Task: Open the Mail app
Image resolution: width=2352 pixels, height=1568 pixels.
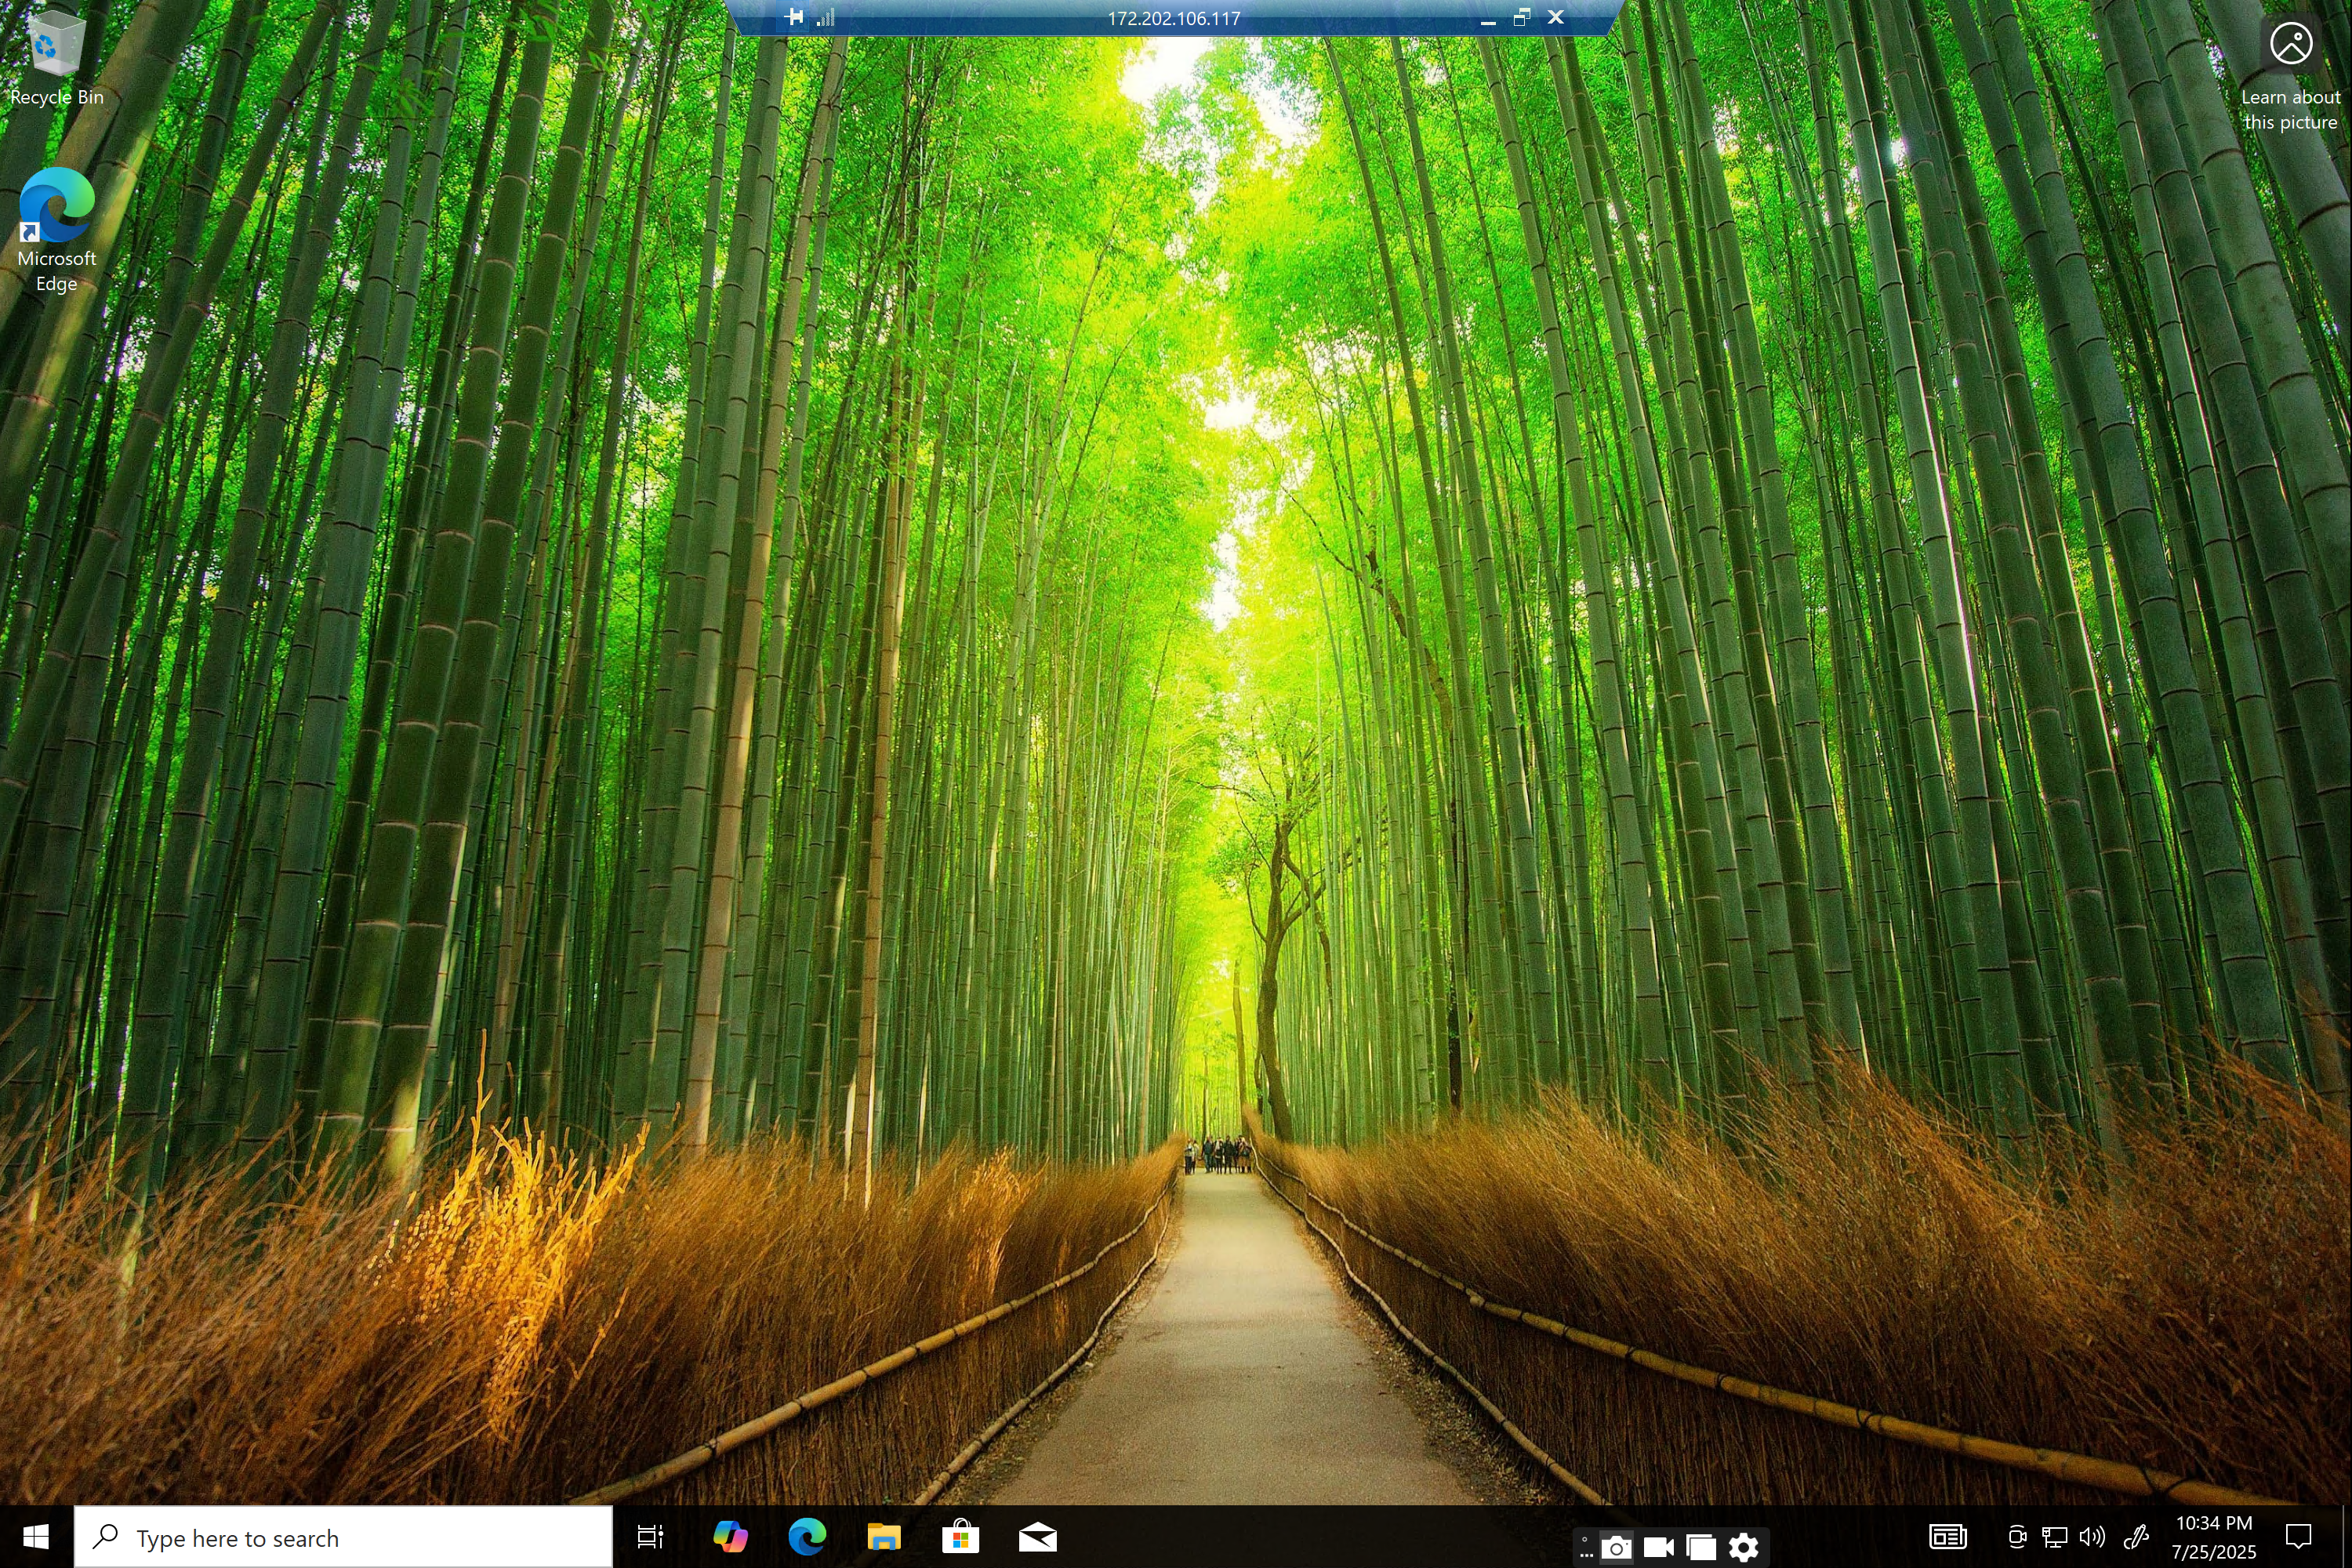Action: click(1037, 1537)
